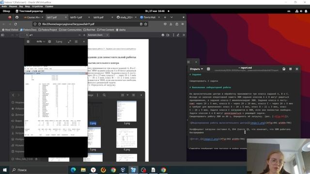Open Microsoft Edge from the taskbar
This screenshot has width=310, height=174.
click(73, 170)
